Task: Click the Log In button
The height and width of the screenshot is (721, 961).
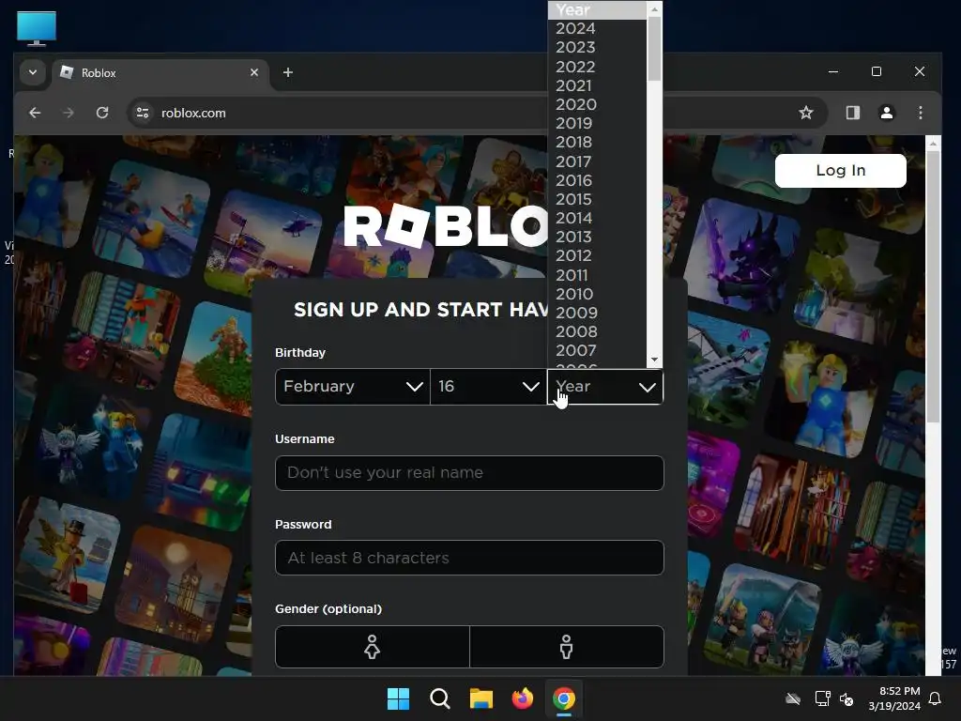Action: tap(840, 171)
